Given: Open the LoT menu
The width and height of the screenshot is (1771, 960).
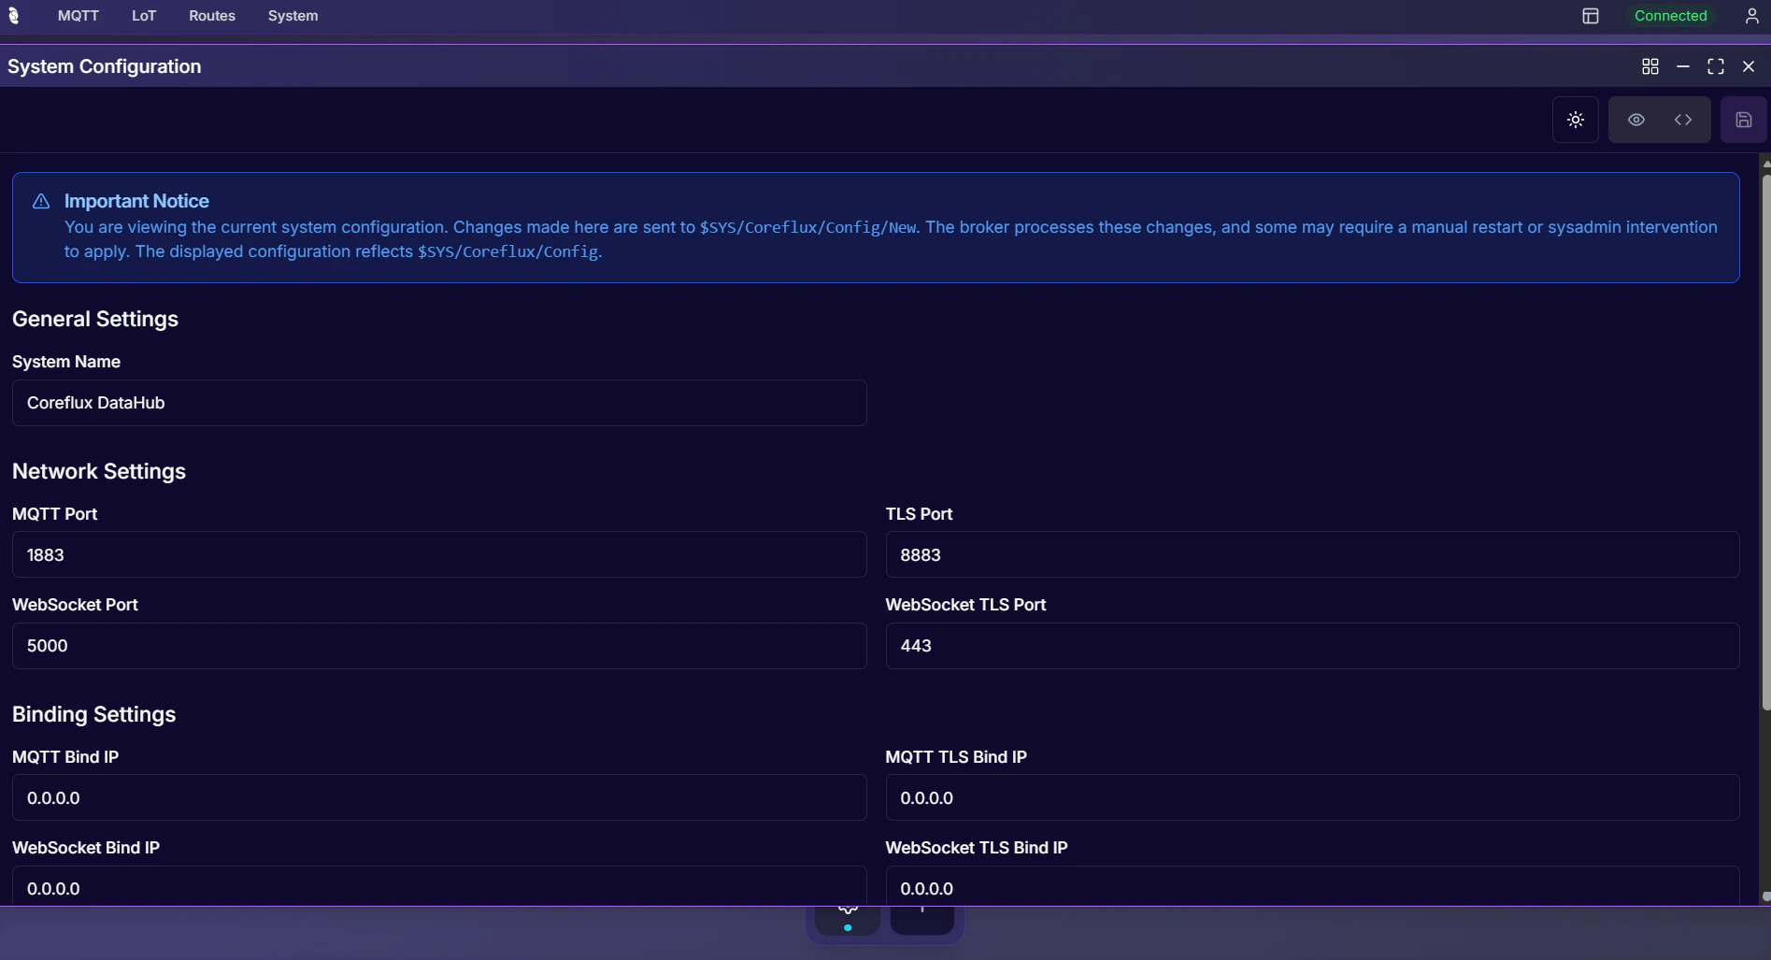Looking at the screenshot, I should click(142, 16).
